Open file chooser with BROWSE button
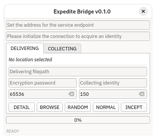The width and height of the screenshot is (156, 139). point(50,107)
